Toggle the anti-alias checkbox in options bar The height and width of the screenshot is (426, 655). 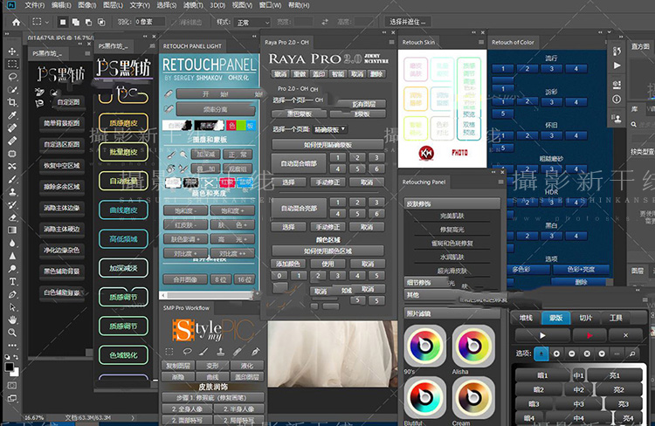click(173, 22)
